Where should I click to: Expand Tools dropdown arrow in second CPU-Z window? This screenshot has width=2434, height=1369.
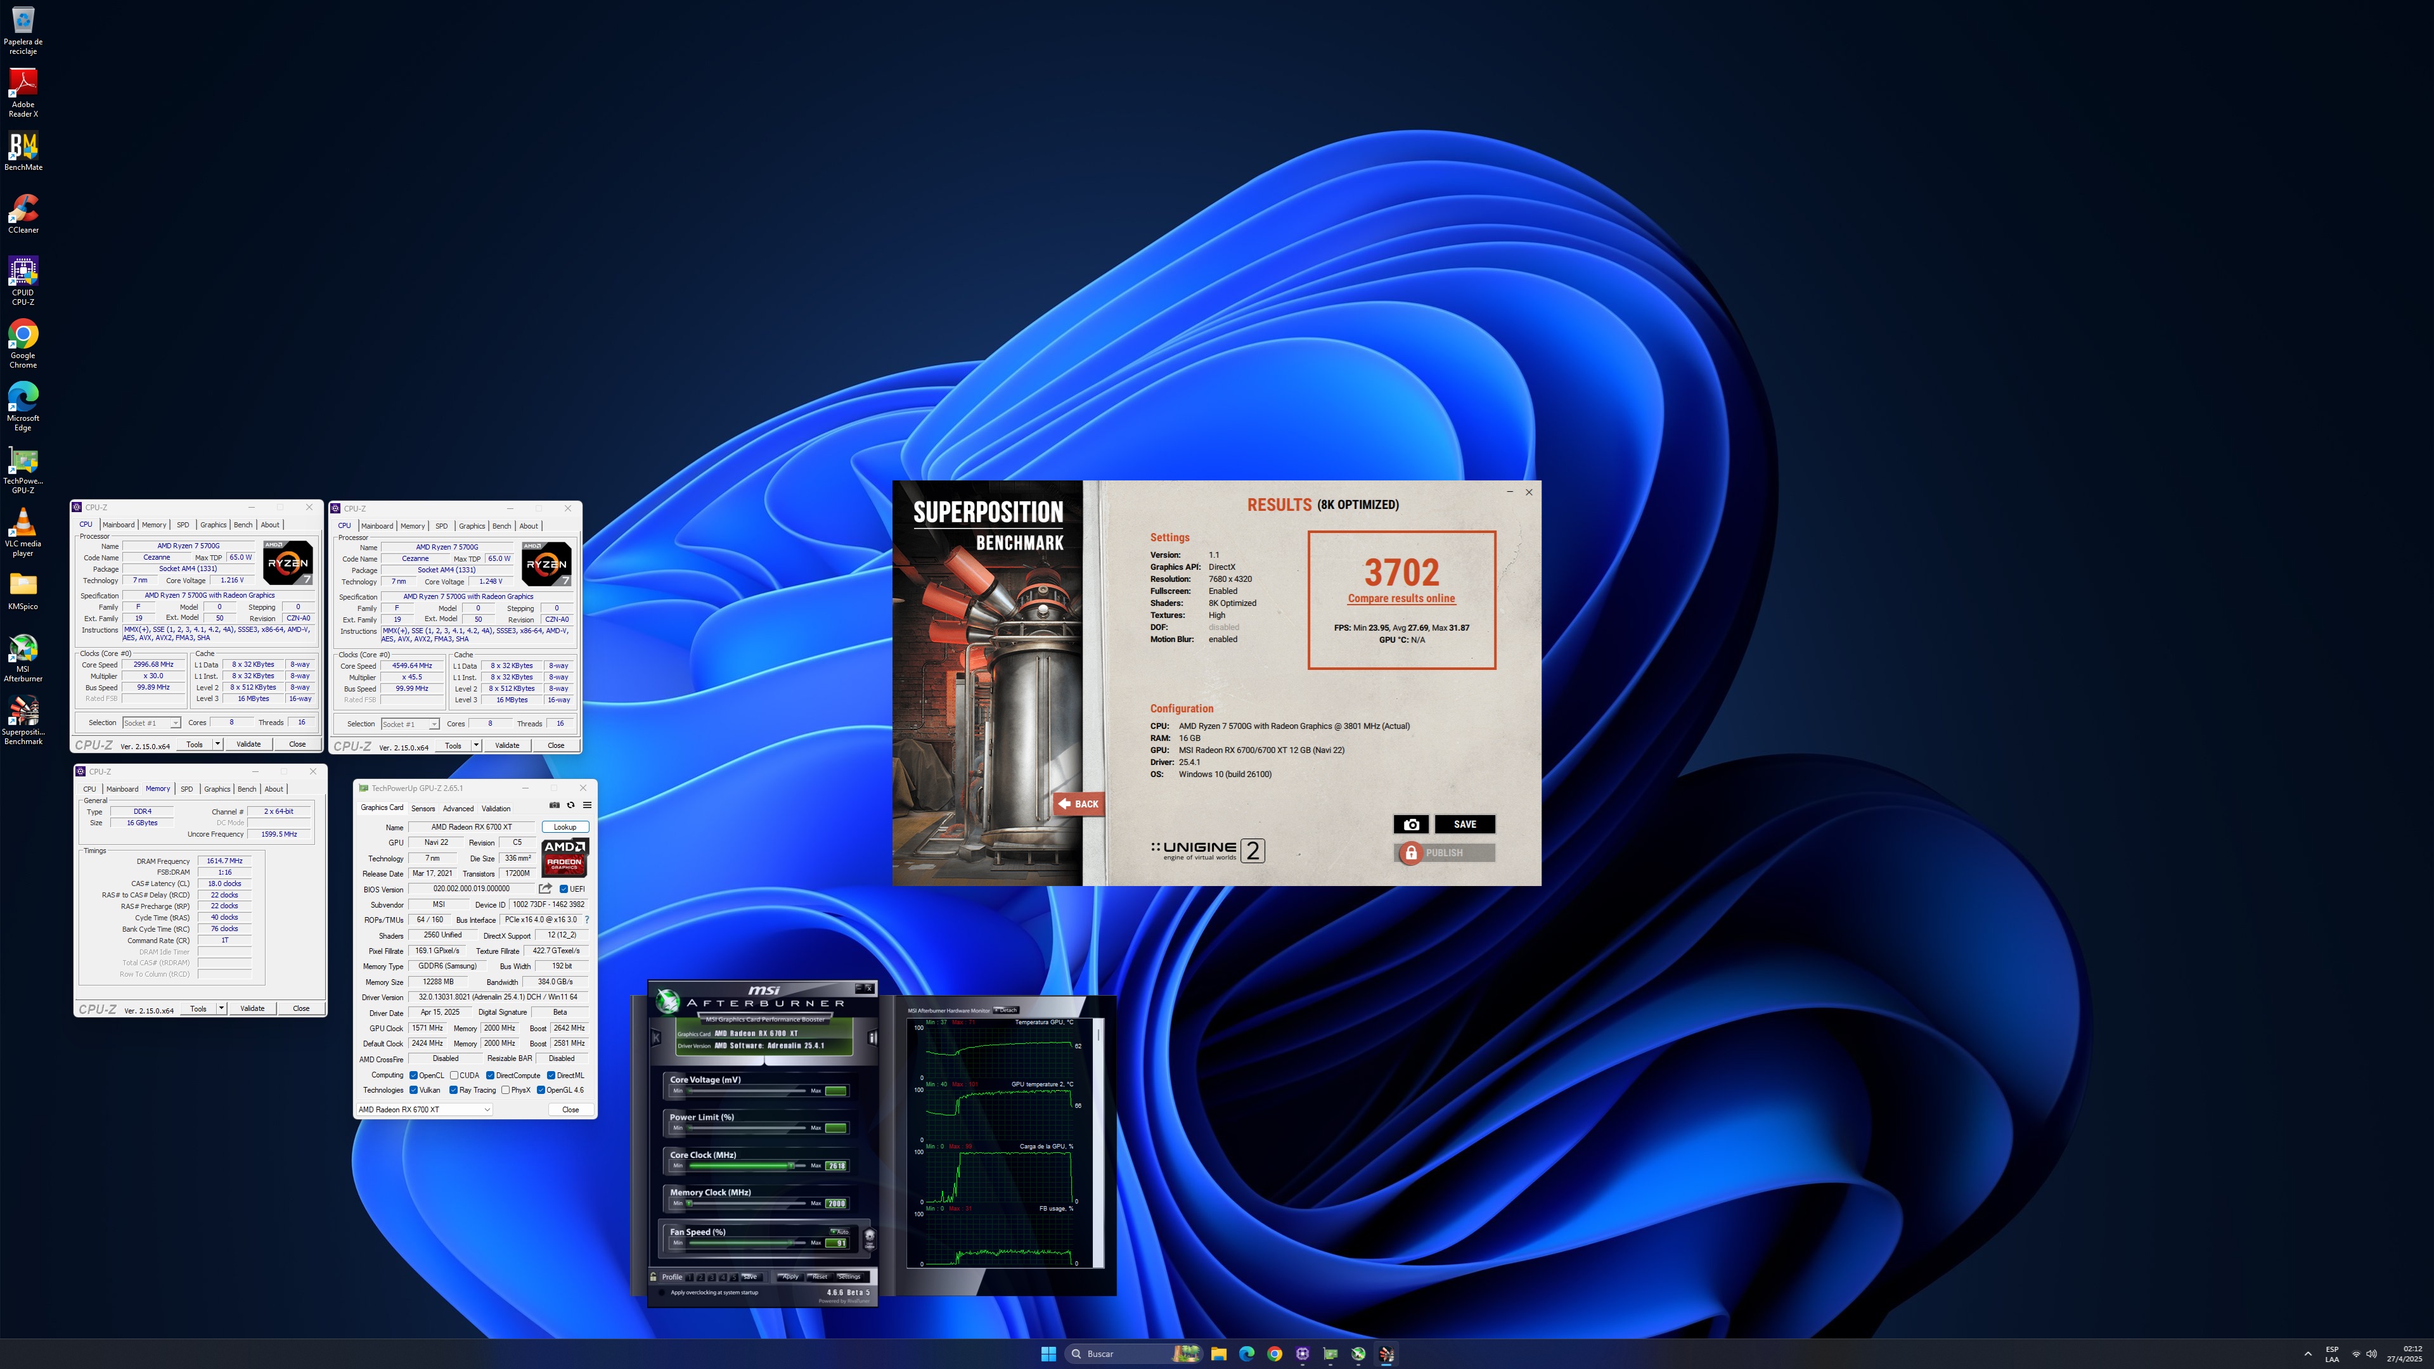point(476,745)
